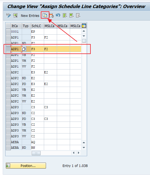150x175 pixels.
Task: Click the Undo Change icon
Action: [x=58, y=15]
